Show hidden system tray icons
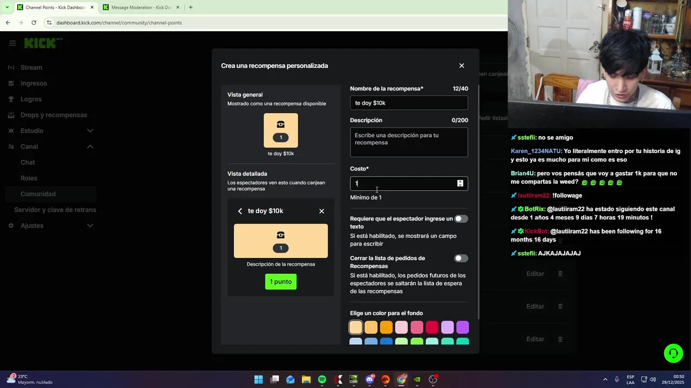The width and height of the screenshot is (691, 388). click(605, 379)
